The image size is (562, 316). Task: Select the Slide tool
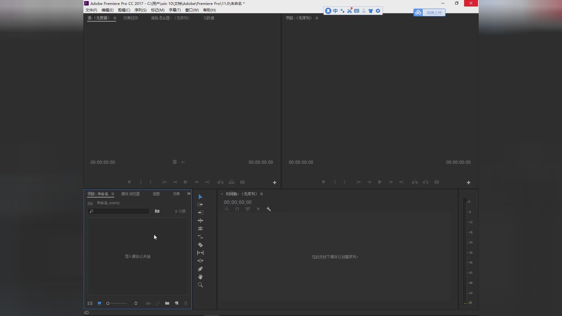[200, 261]
